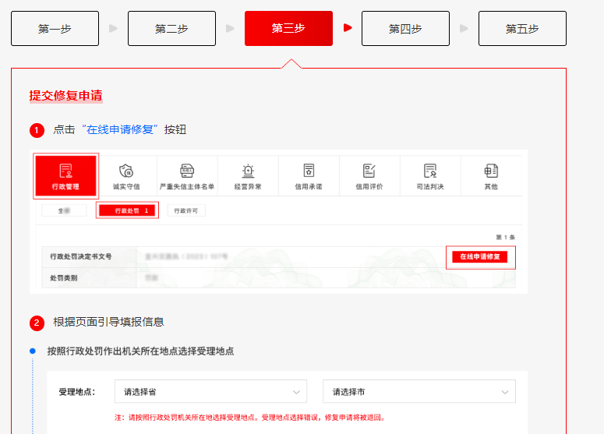This screenshot has width=604, height=434.
Task: Click the 行政管理 icon tile
Action: point(65,176)
